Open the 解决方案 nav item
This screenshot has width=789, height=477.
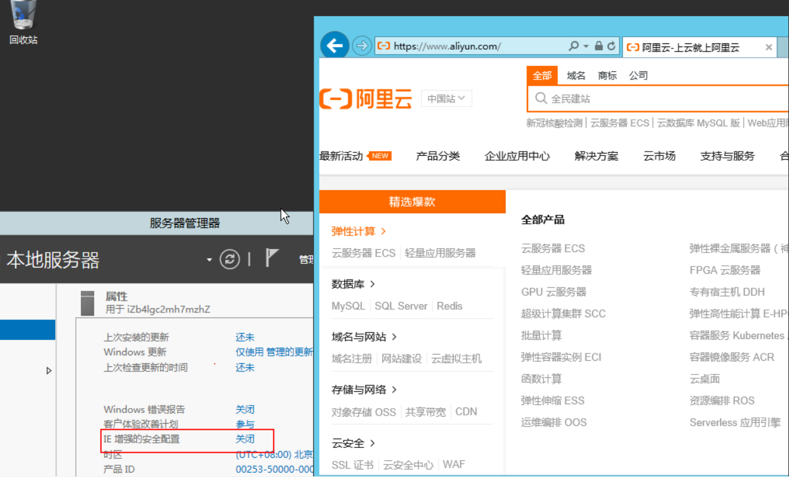[596, 156]
